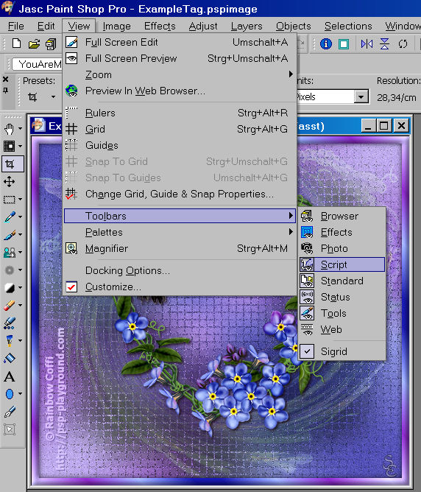The height and width of the screenshot is (492, 421).
Task: Click the New file icon
Action: coord(16,43)
